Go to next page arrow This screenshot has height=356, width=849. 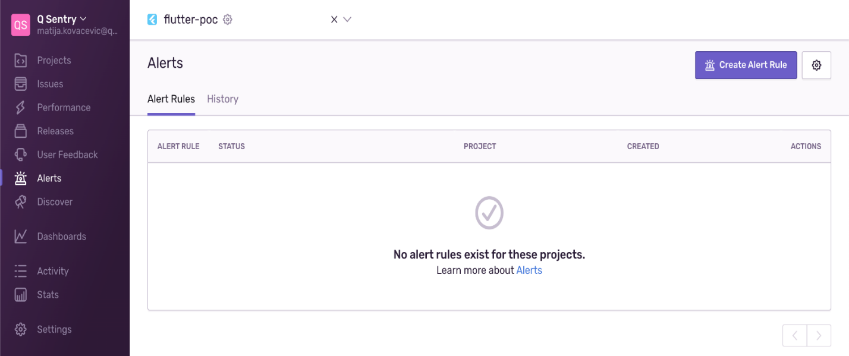tap(819, 336)
